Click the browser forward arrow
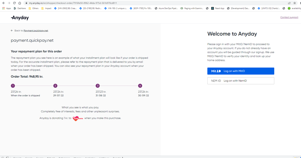Screen dimensions: 301x158 (9, 3)
